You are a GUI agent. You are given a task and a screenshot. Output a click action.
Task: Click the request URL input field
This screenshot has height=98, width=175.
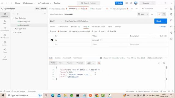click(109, 21)
